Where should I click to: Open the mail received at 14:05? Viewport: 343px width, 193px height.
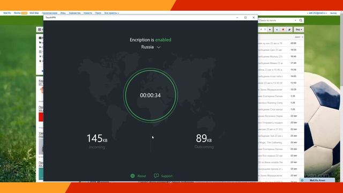(x=281, y=76)
